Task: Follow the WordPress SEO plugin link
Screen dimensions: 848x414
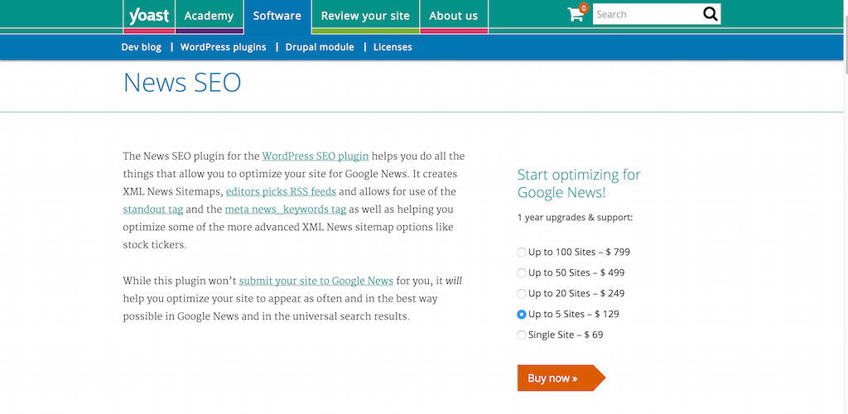Action: [x=315, y=156]
